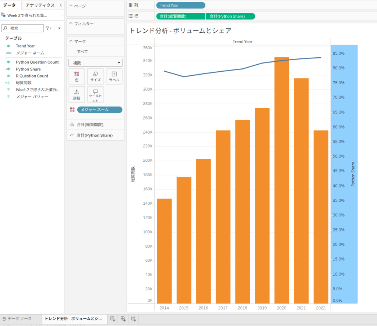Open the 色 (Color) mark card

[x=77, y=76]
